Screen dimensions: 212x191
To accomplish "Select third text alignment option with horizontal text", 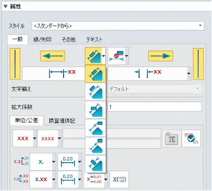I will (x=95, y=110).
